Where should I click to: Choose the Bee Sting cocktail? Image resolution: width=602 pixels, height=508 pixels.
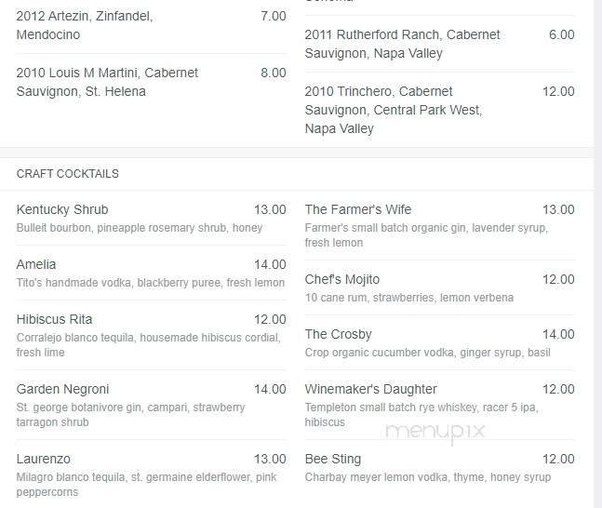pyautogui.click(x=333, y=459)
